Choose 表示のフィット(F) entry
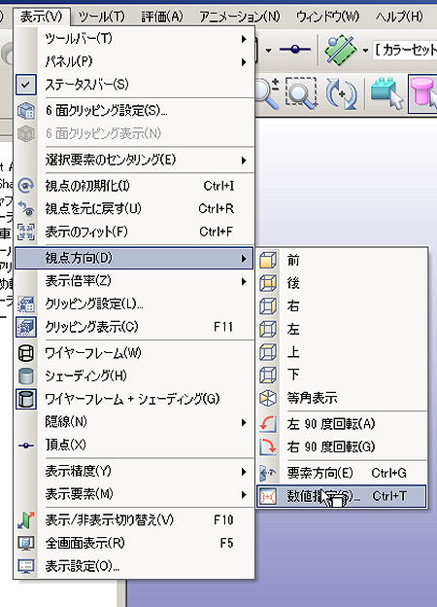 pos(134,232)
